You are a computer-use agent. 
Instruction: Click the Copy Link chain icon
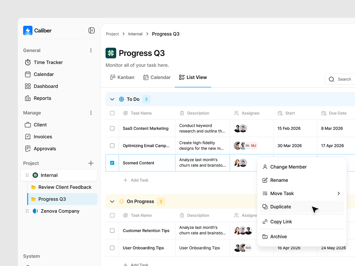pos(265,222)
